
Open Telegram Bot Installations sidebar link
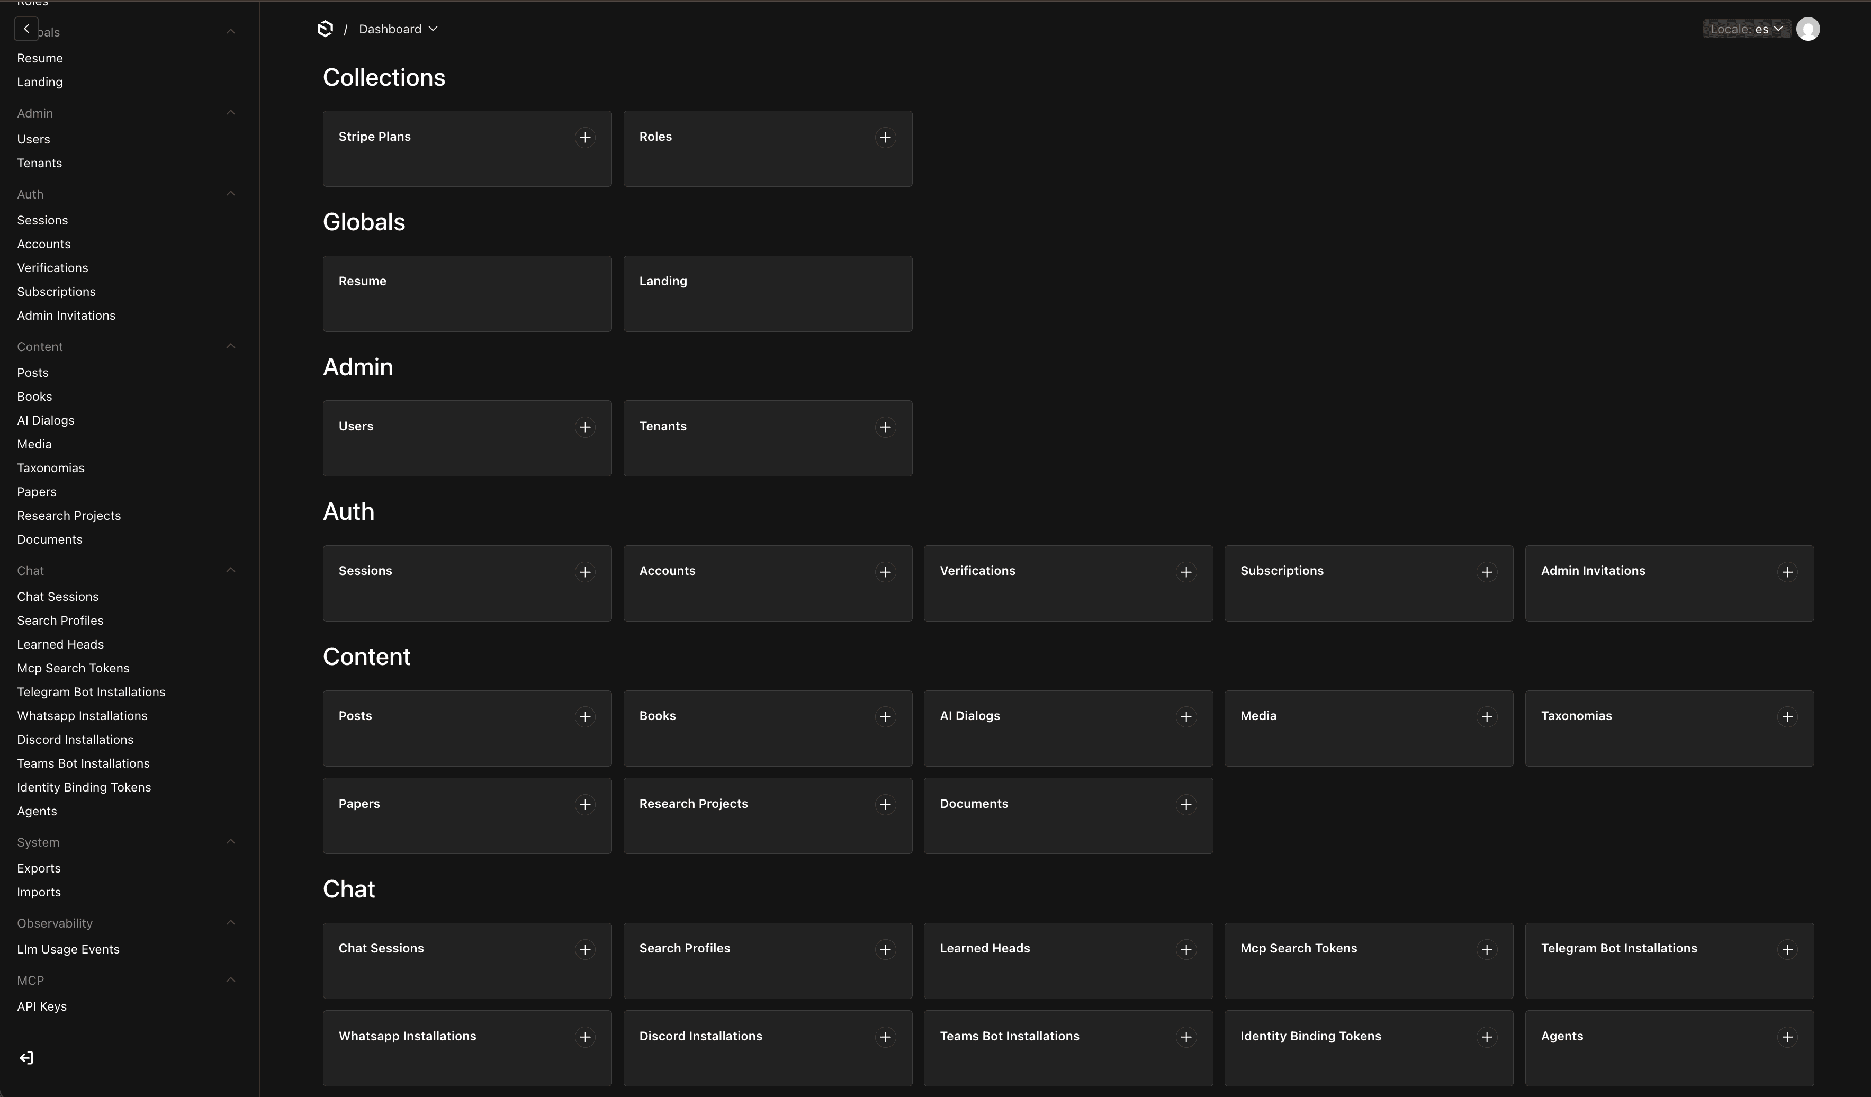pos(91,691)
